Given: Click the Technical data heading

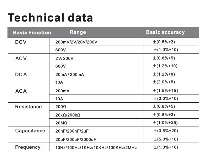Looking at the screenshot, I should tap(50, 17).
